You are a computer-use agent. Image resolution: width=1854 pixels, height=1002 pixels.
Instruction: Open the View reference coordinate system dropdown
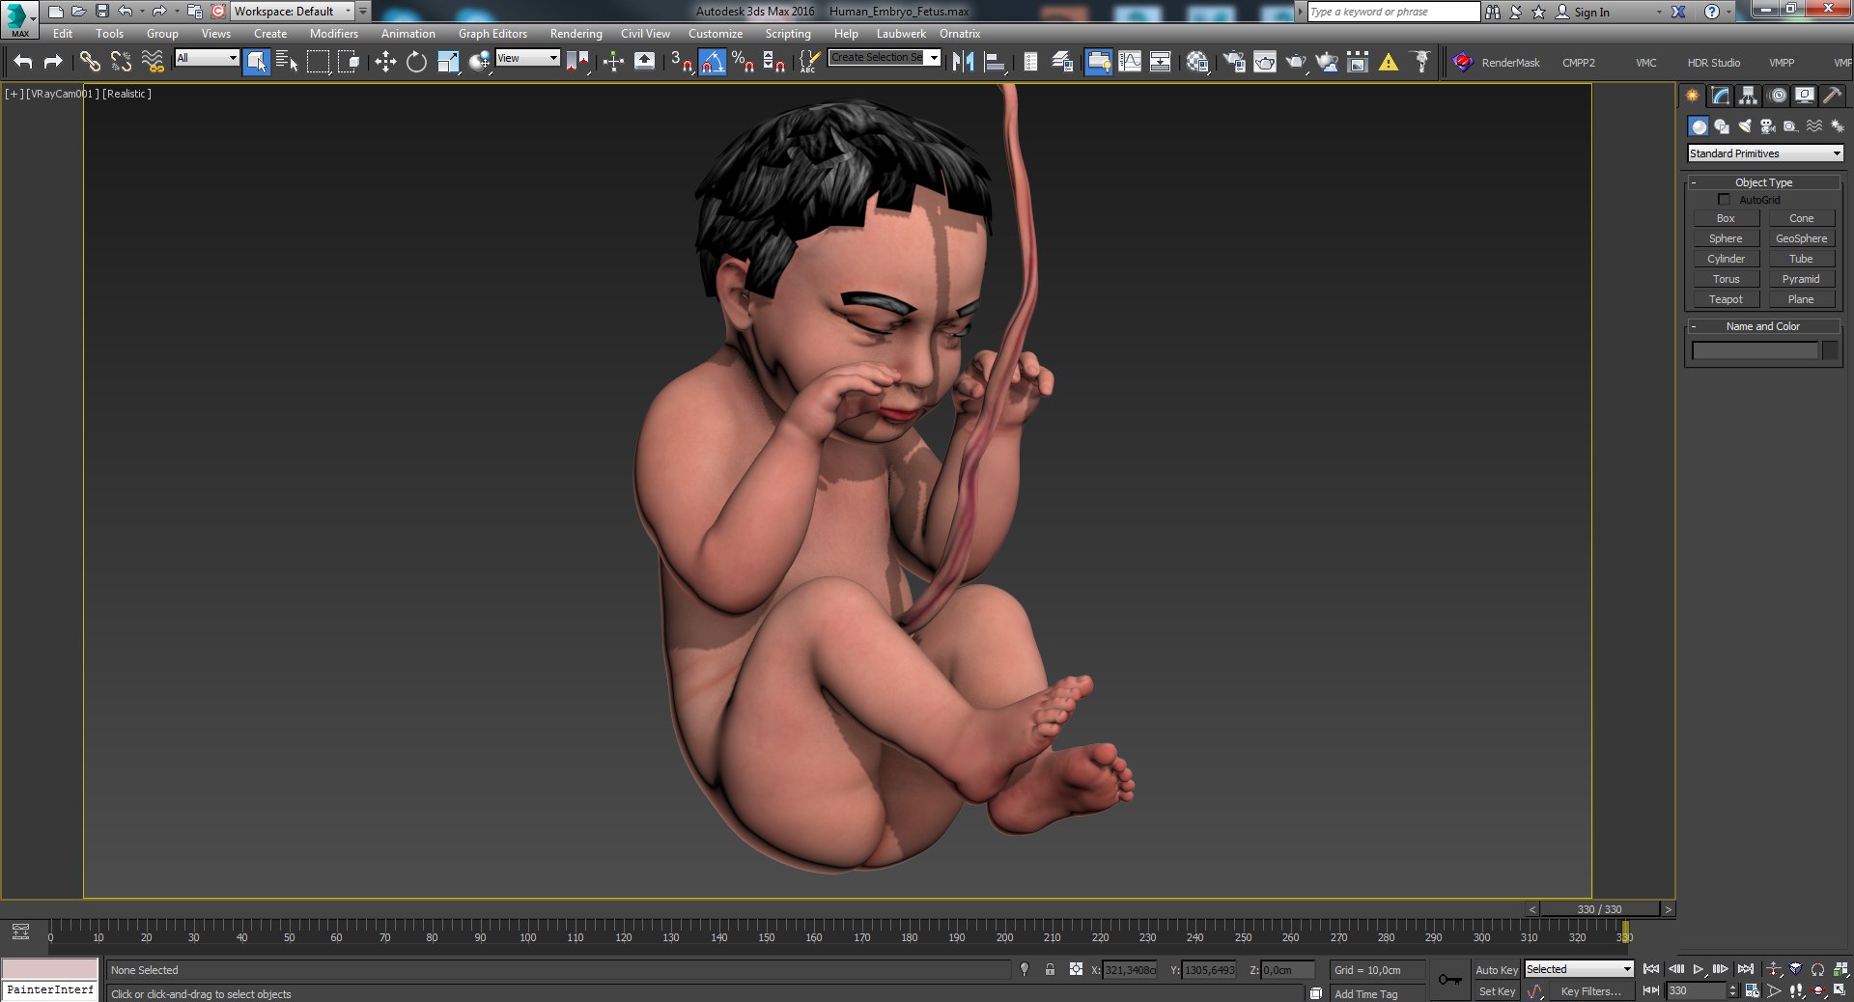point(527,58)
